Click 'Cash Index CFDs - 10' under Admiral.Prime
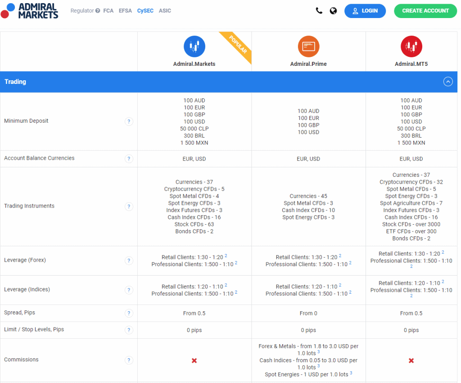The image size is (461, 383). coord(308,210)
